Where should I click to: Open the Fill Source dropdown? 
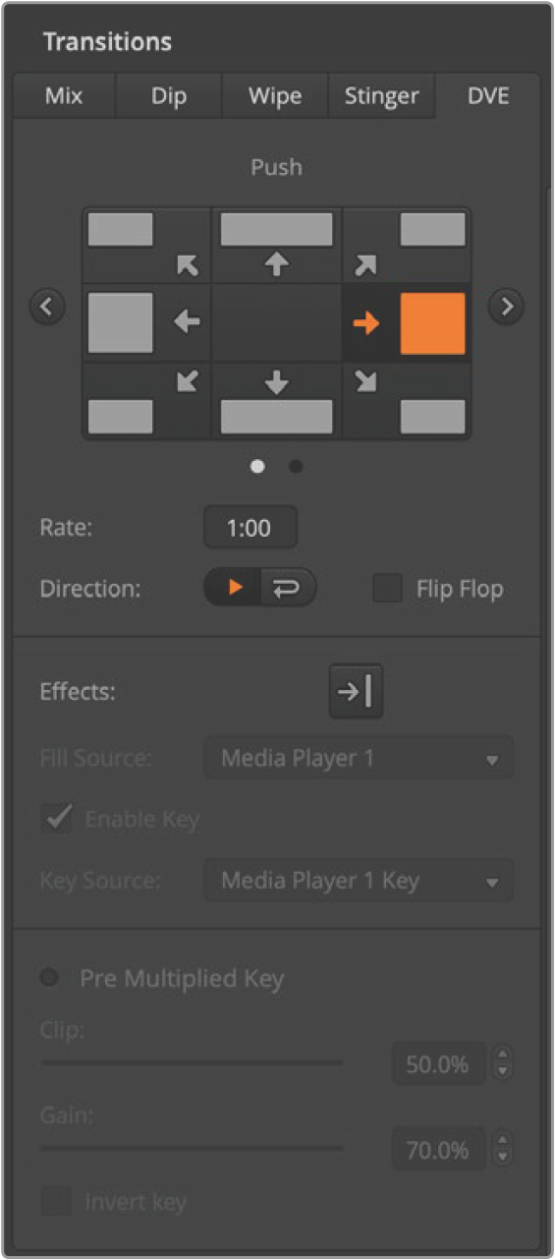pos(359,759)
